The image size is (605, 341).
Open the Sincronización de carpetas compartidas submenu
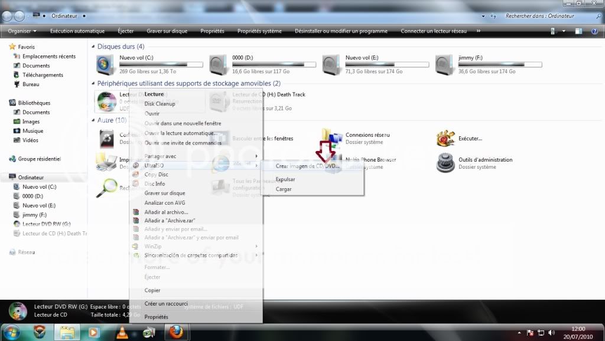coord(196,255)
